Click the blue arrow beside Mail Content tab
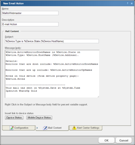The height and width of the screenshot is (145, 135). pyautogui.click(x=37, y=128)
